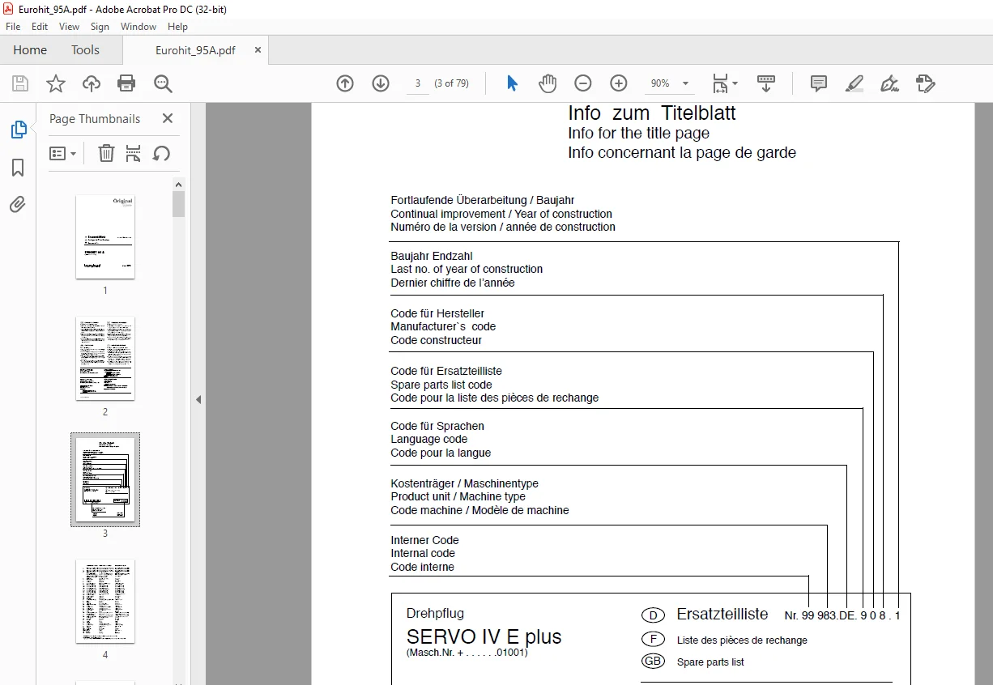
Task: Open thumbnail options menu dropdown
Action: [62, 153]
